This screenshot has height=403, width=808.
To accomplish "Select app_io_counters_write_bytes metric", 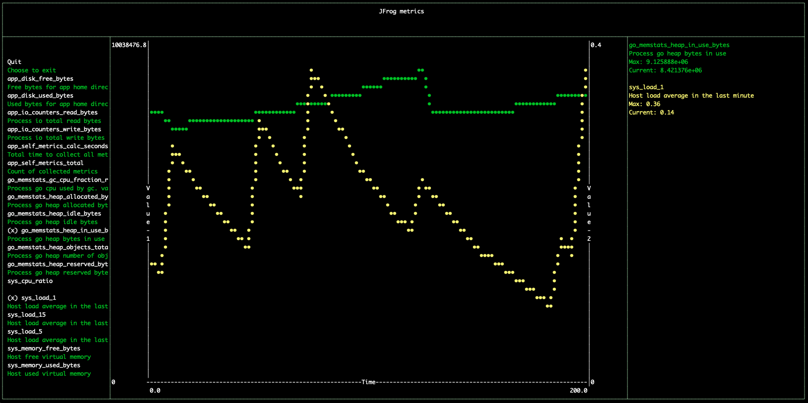I will [54, 129].
